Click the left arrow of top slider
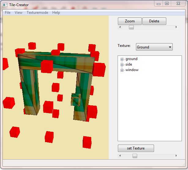 click(120, 27)
